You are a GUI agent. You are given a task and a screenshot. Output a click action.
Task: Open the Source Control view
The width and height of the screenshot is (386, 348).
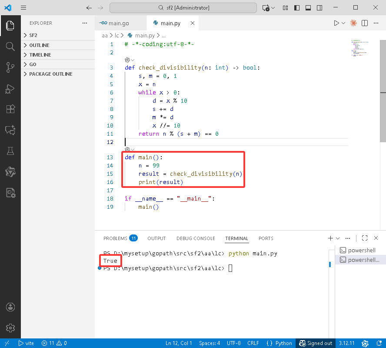[10, 67]
